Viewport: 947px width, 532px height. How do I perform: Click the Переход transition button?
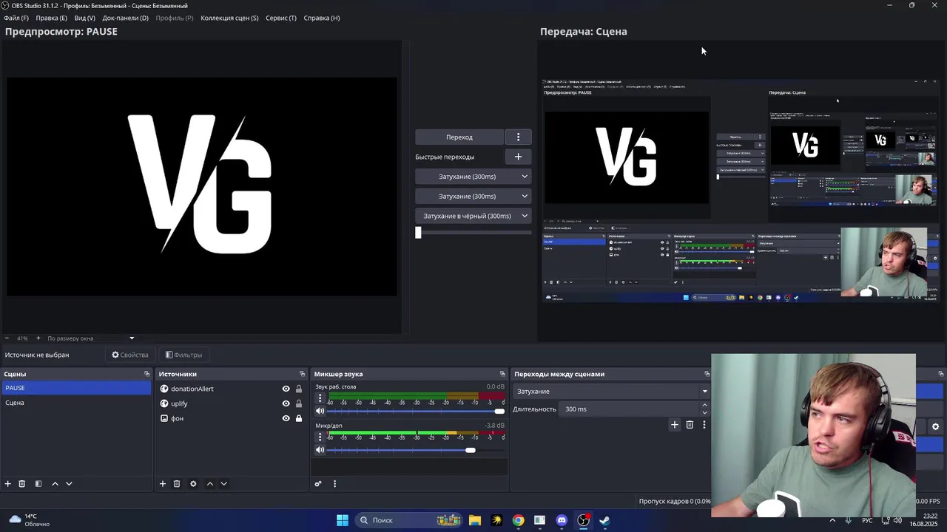coord(459,137)
